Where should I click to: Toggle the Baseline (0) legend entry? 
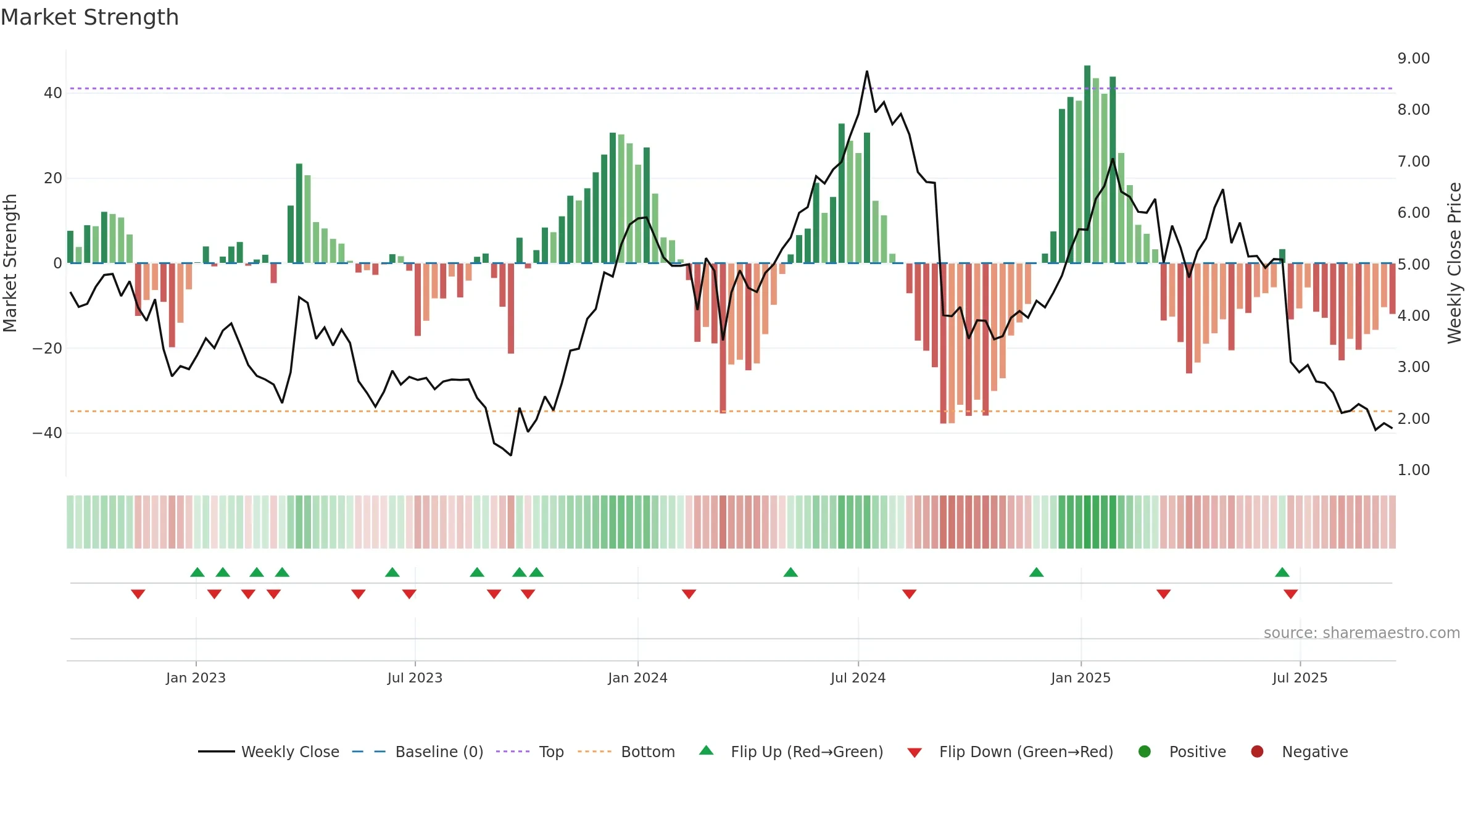click(418, 752)
